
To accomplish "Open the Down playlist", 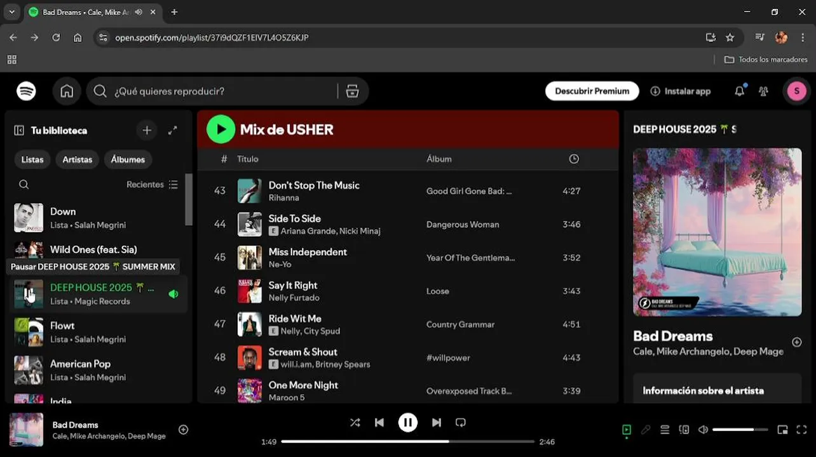I will pos(100,218).
